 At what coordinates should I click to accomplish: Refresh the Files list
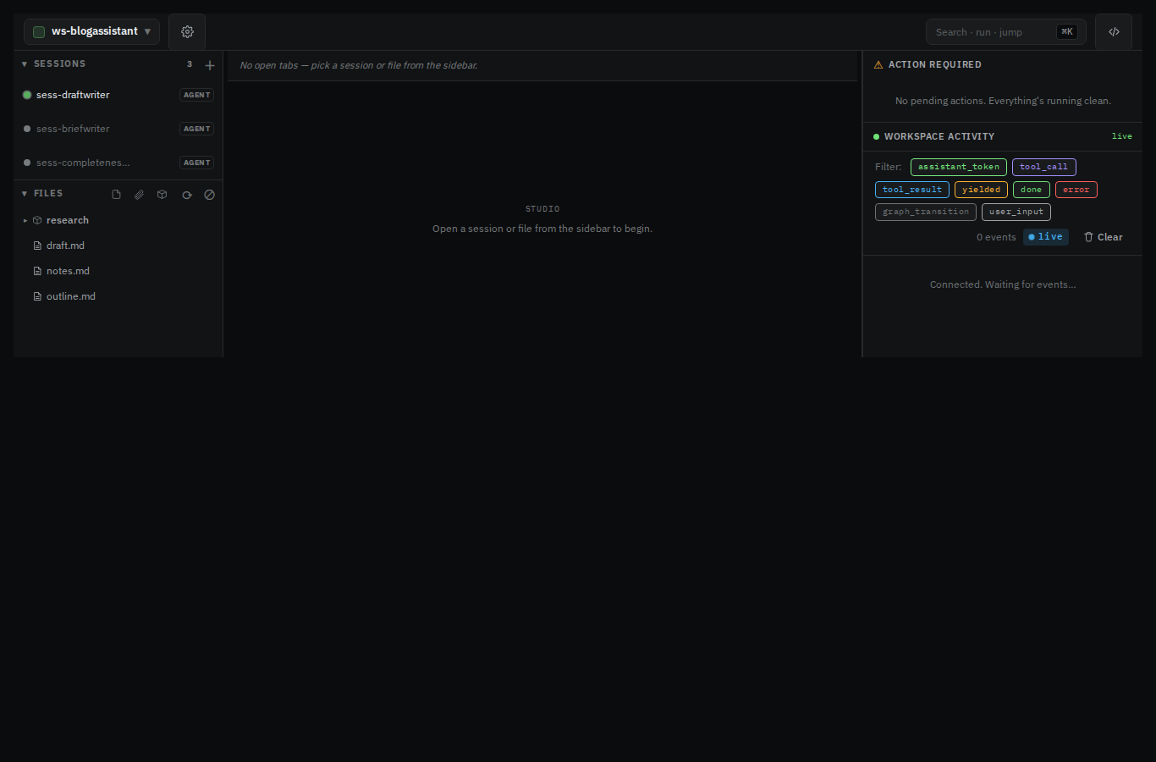pyautogui.click(x=186, y=195)
